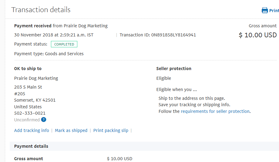Click the Print link text

pos(274,11)
